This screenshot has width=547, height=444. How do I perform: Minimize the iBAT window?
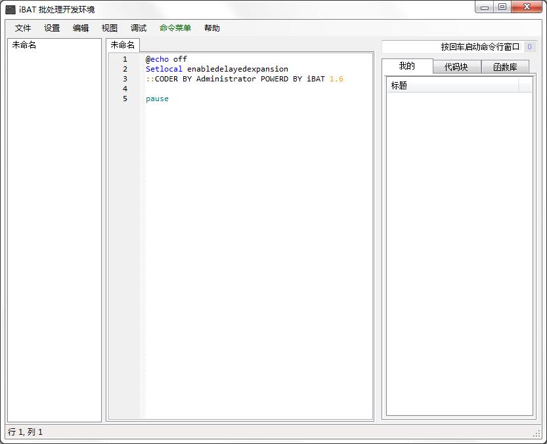point(485,7)
